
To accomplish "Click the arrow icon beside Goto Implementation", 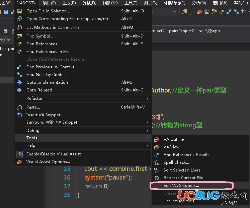I will click(x=19, y=82).
